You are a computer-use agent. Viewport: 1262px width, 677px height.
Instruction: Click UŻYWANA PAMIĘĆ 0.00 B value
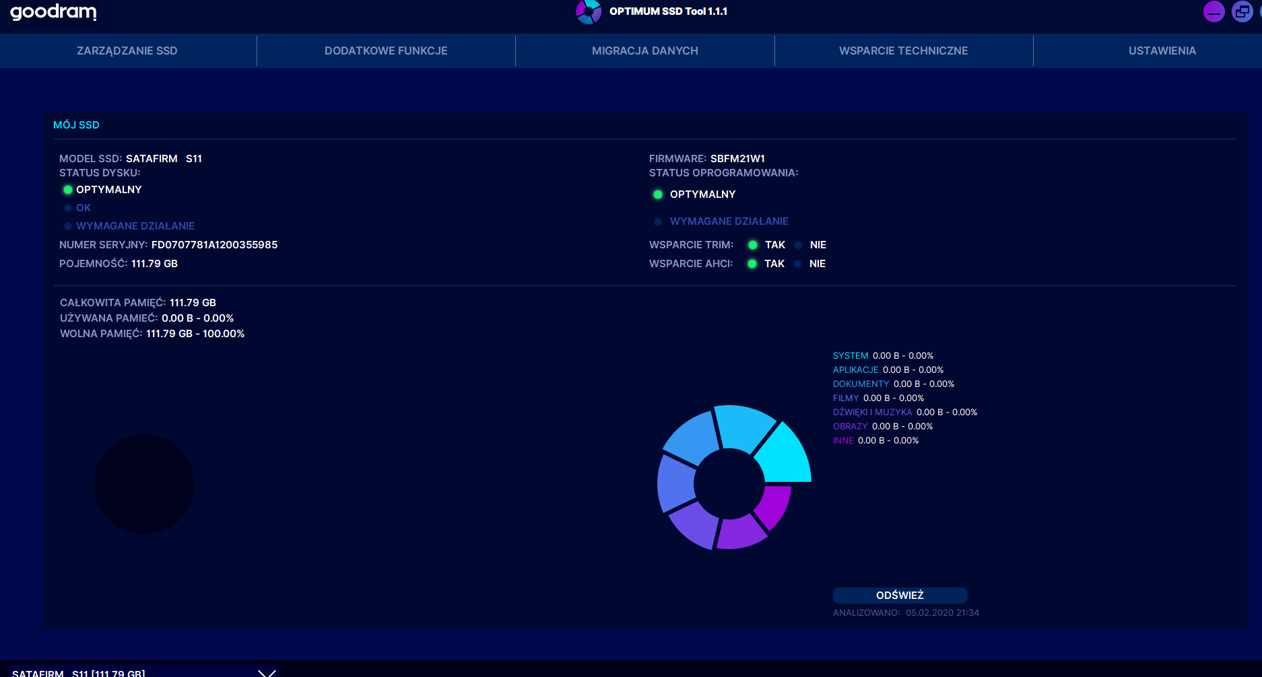coord(197,318)
